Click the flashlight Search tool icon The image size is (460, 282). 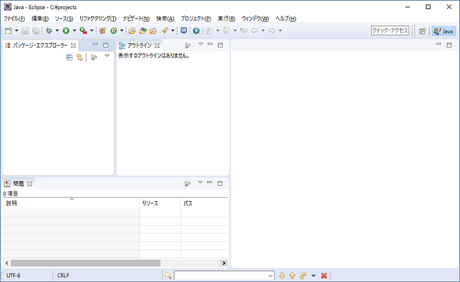(x=164, y=31)
